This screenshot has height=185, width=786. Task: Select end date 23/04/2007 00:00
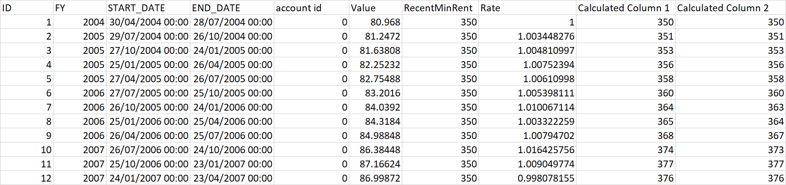coord(232,178)
